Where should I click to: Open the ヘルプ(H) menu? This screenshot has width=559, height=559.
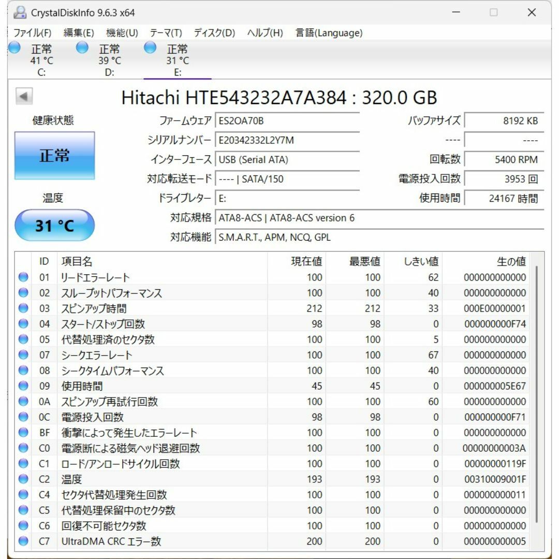point(265,33)
